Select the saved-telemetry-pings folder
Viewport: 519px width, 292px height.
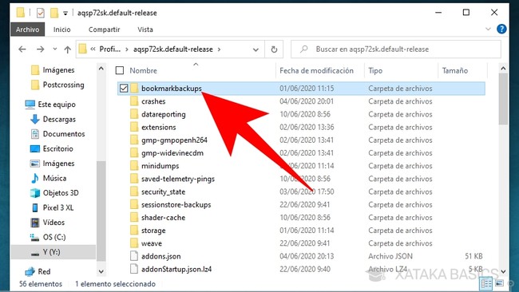[x=178, y=179]
